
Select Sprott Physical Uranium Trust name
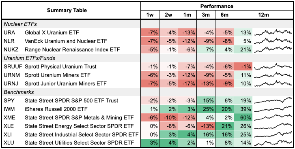(60, 67)
